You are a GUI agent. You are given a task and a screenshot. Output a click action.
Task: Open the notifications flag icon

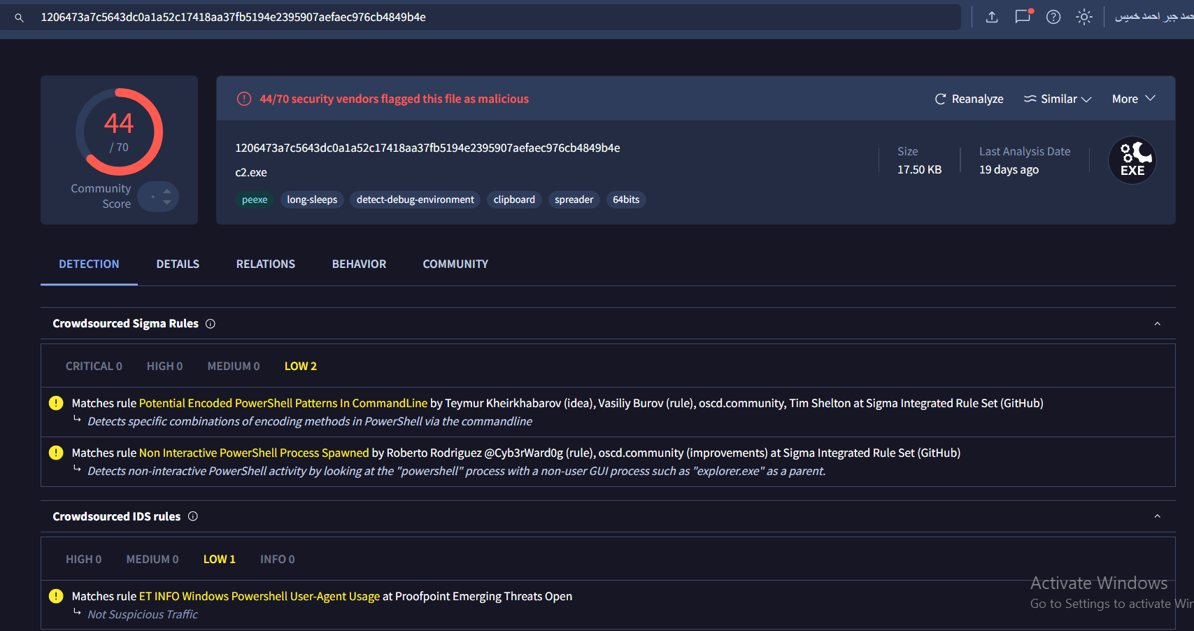1023,17
